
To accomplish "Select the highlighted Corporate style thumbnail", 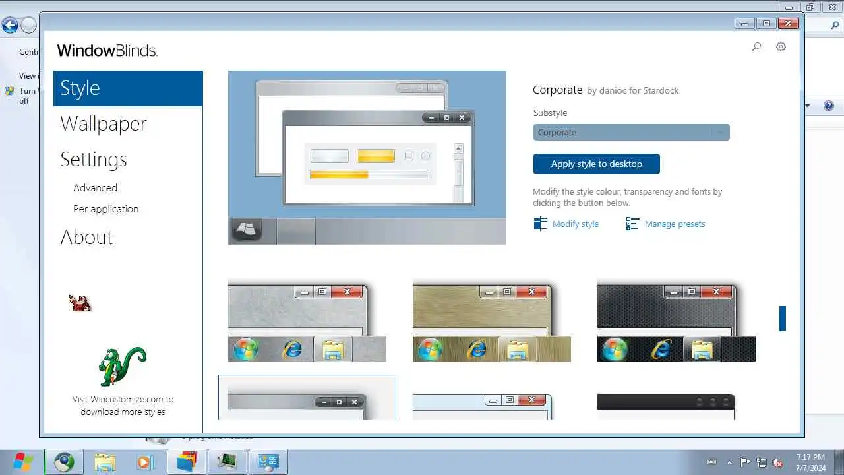I will pyautogui.click(x=307, y=398).
